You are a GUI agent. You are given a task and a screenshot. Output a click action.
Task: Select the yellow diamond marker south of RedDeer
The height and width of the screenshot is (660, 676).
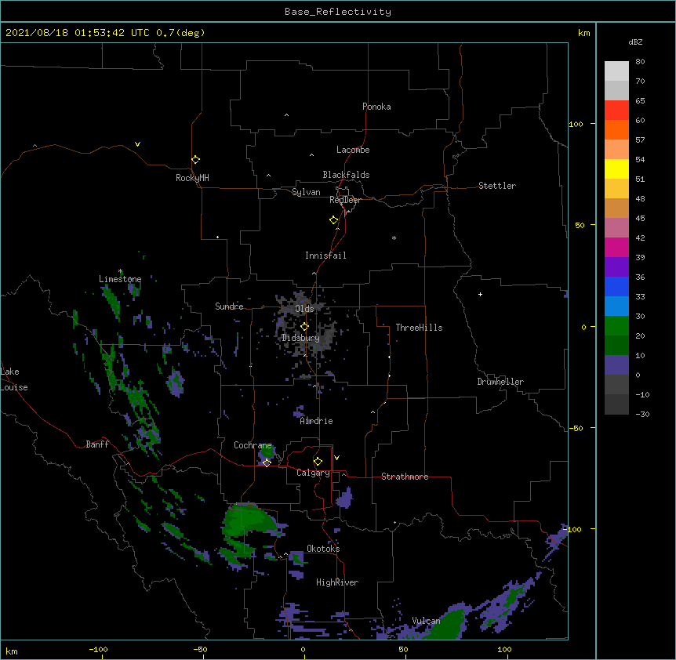[333, 220]
